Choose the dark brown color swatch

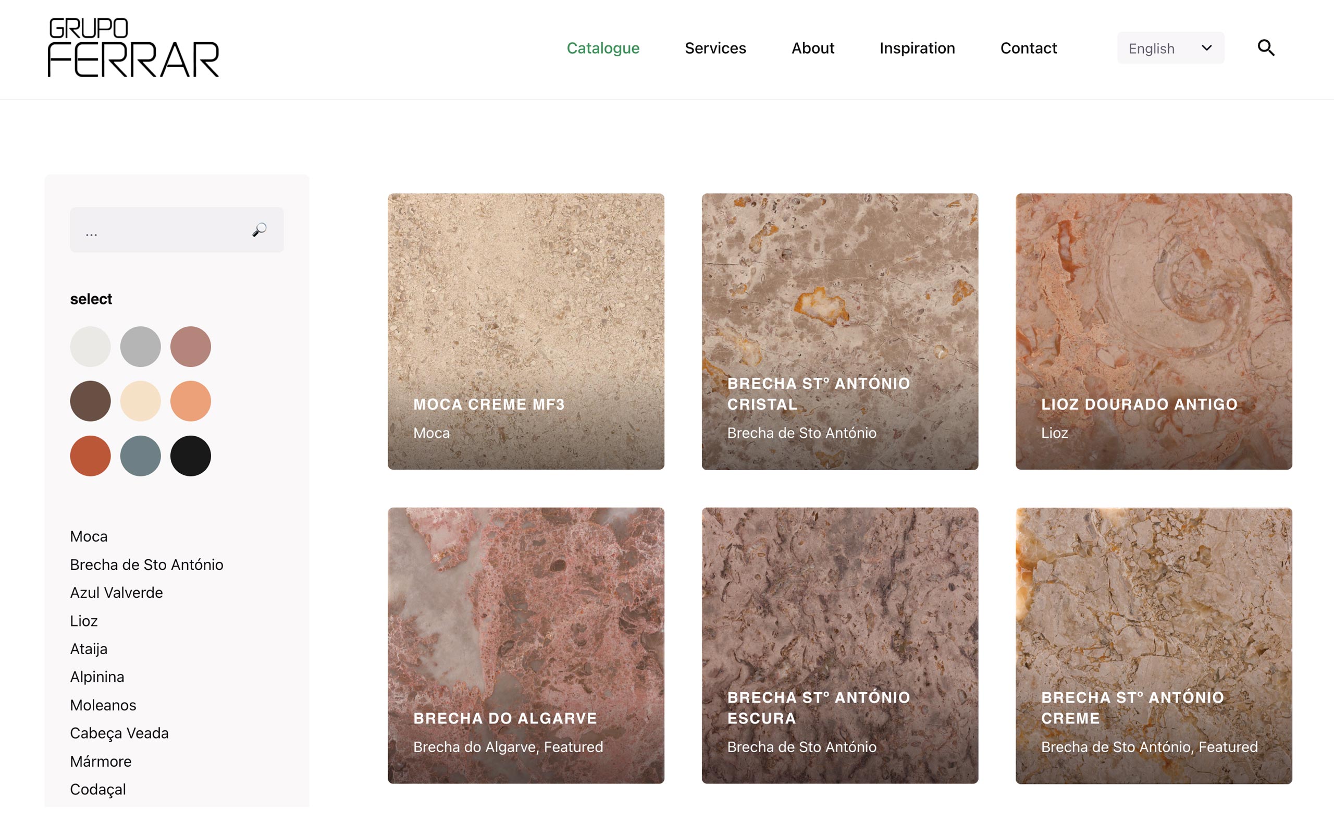[x=90, y=401]
